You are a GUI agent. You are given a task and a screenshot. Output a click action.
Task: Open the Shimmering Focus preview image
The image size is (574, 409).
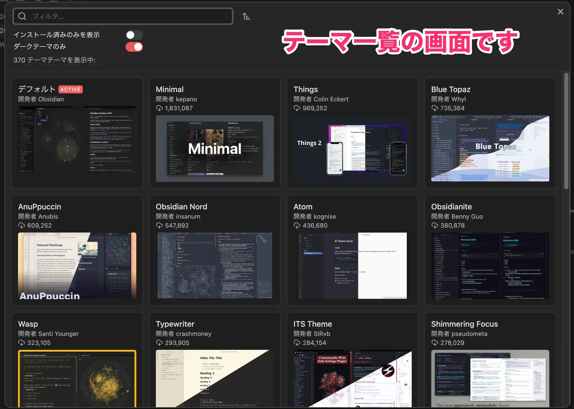pos(490,379)
